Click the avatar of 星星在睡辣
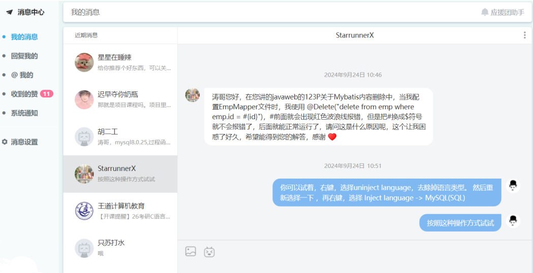This screenshot has width=533, height=273. tap(84, 62)
